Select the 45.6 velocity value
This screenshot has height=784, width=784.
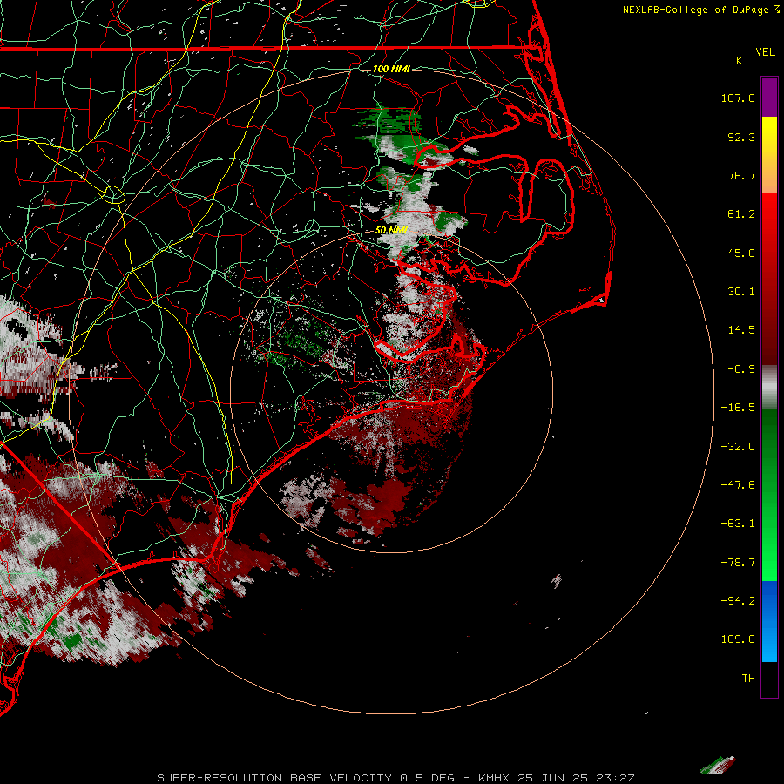pyautogui.click(x=741, y=253)
